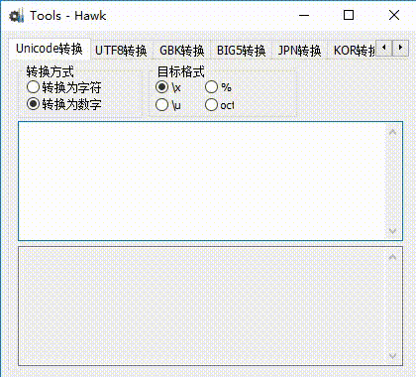Close the Tools - Hawk window
Viewport: 416px width, 377px height.
tap(394, 15)
